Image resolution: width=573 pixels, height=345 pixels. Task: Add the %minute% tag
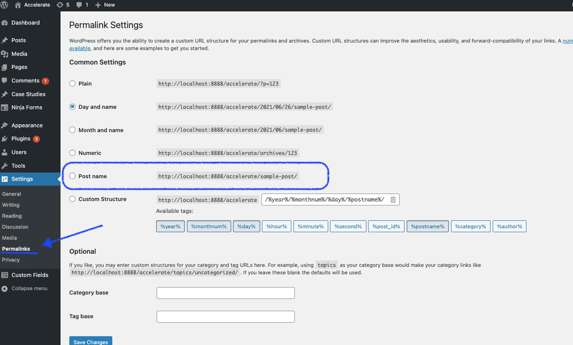click(311, 226)
